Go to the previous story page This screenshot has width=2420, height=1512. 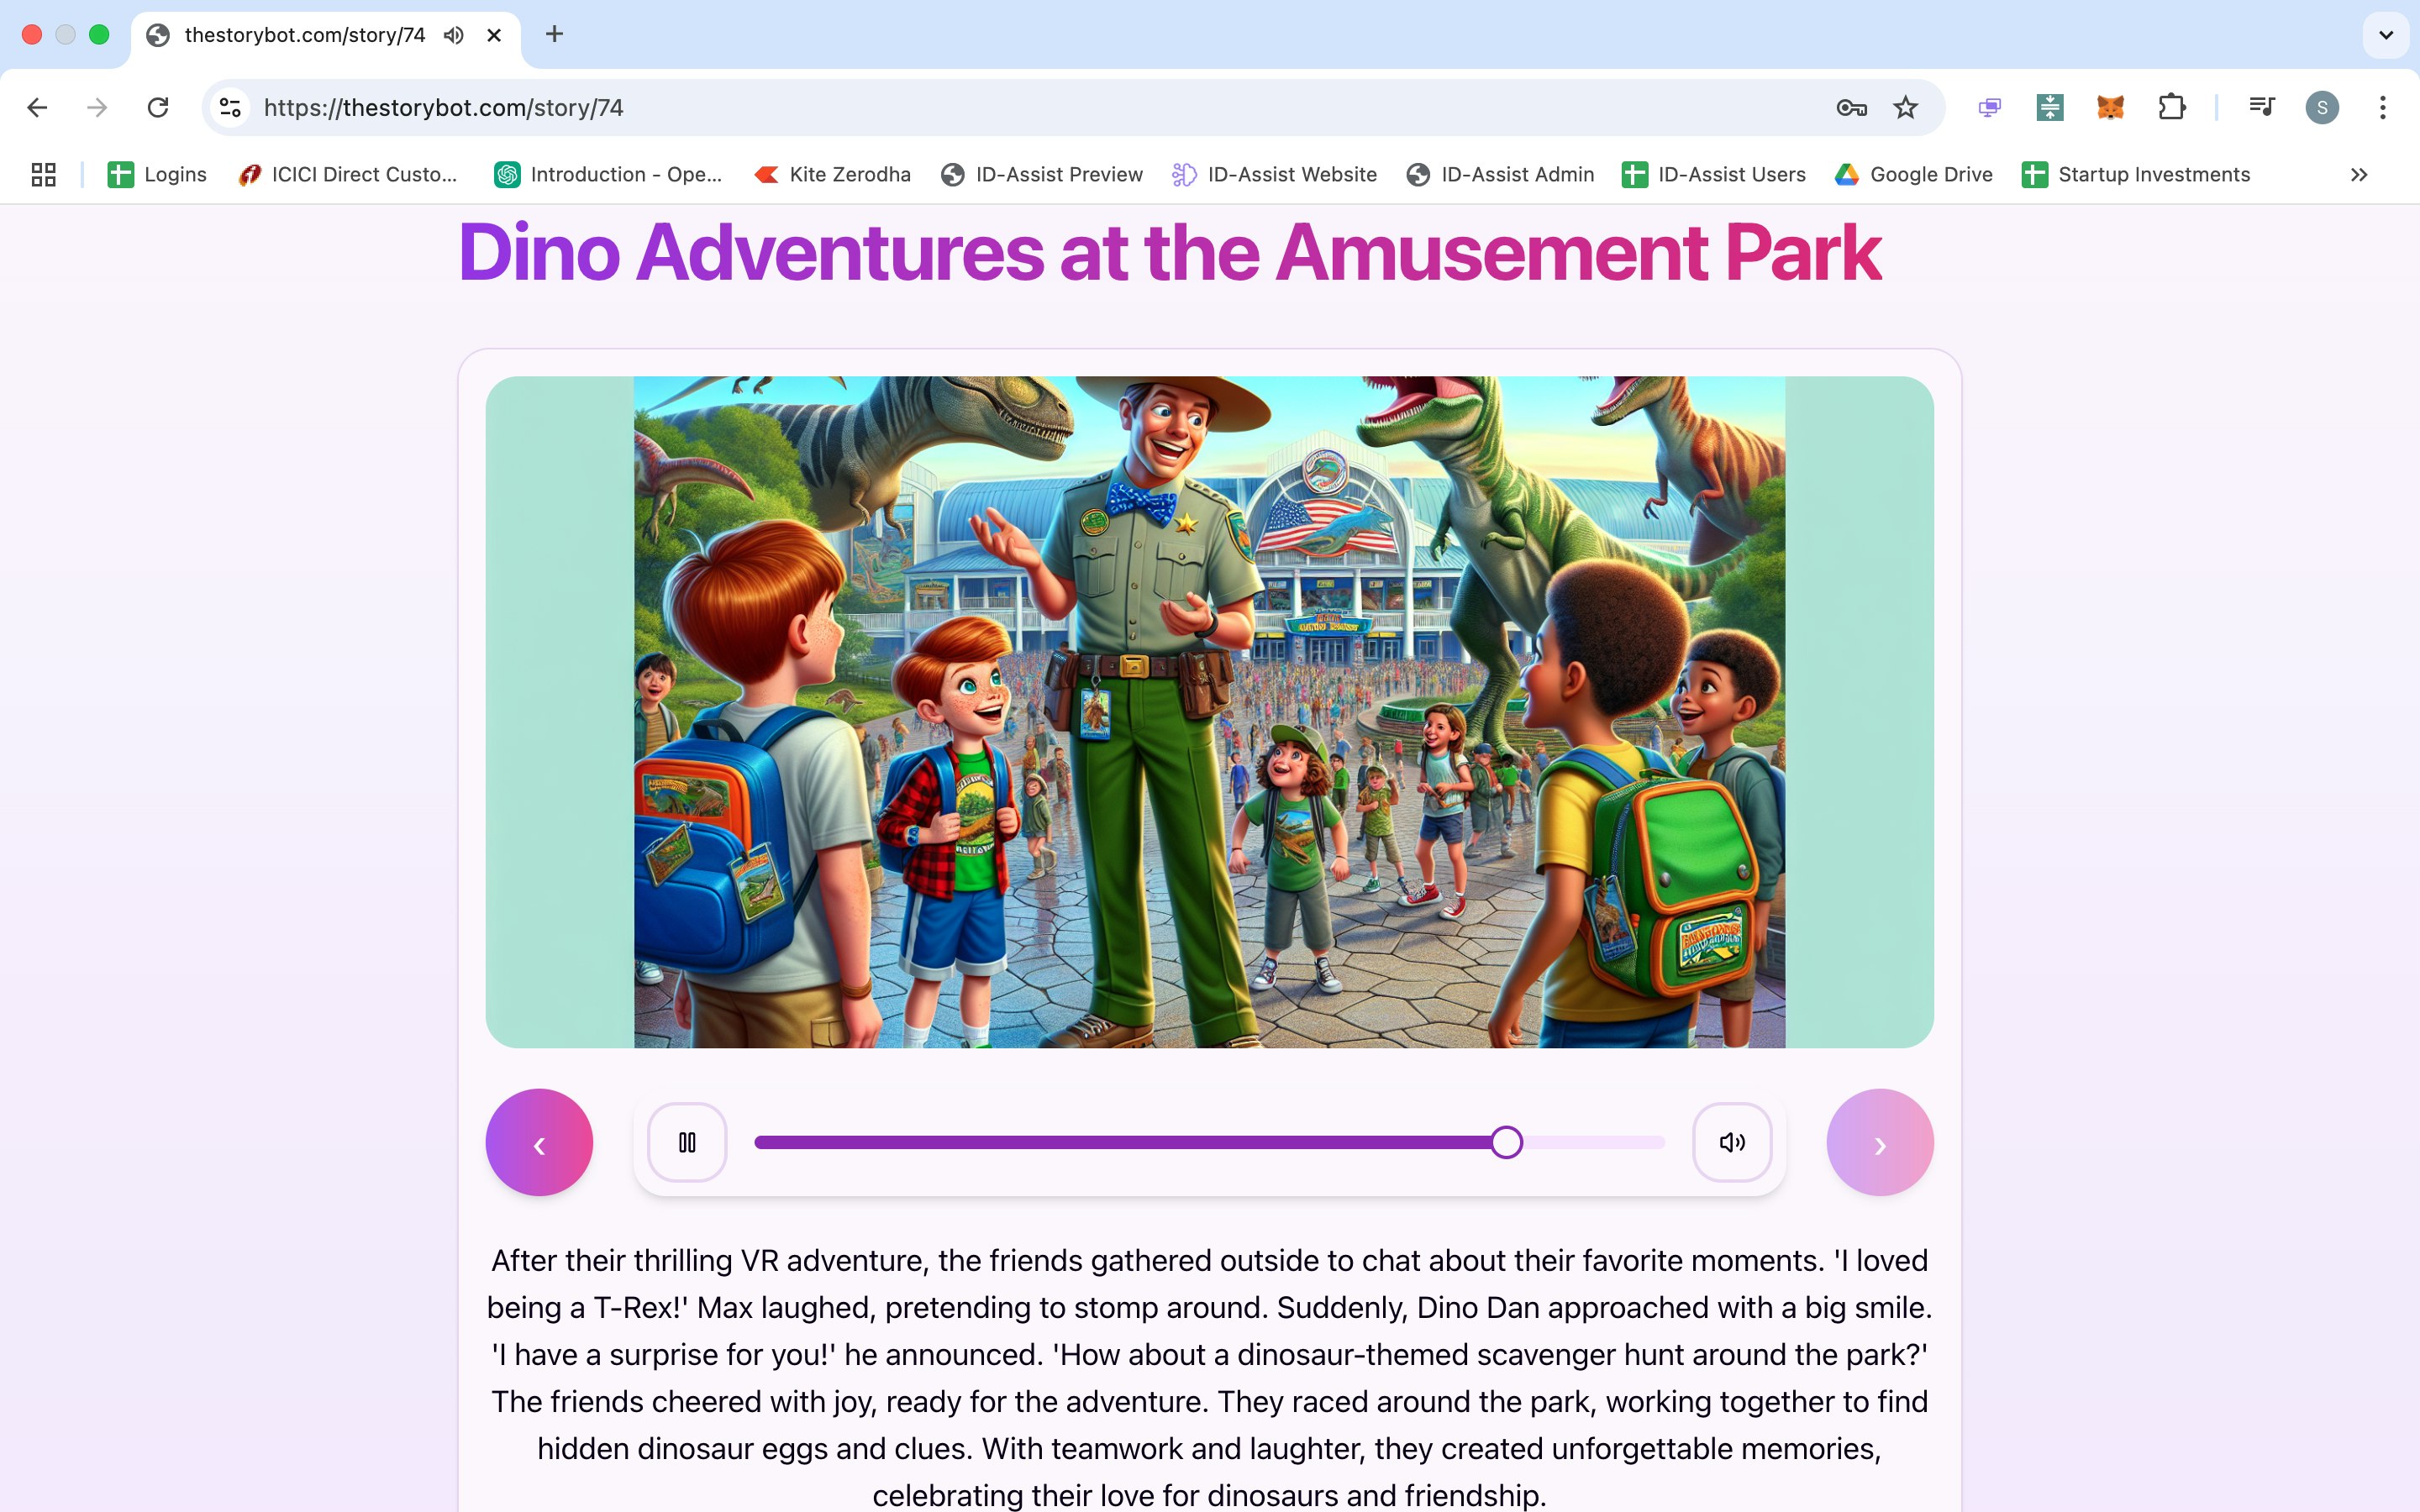[539, 1142]
